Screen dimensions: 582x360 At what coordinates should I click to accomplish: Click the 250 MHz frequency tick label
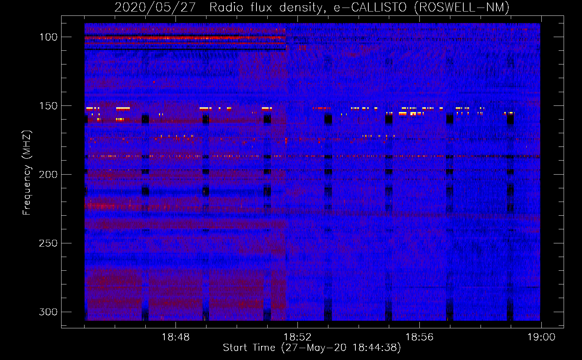(x=48, y=243)
